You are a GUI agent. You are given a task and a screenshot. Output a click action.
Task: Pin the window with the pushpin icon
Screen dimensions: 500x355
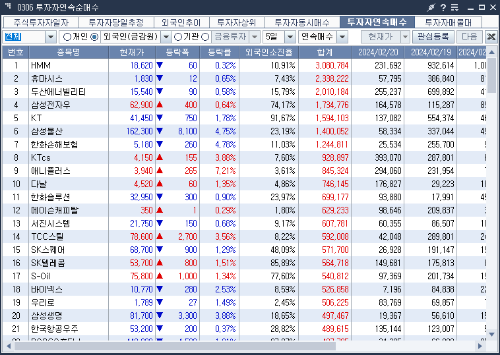(x=431, y=7)
